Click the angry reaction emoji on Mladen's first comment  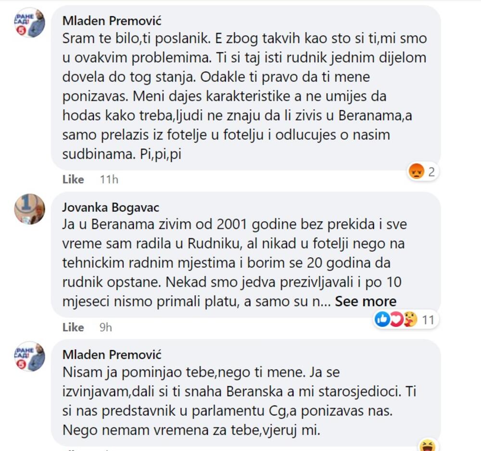pyautogui.click(x=416, y=171)
